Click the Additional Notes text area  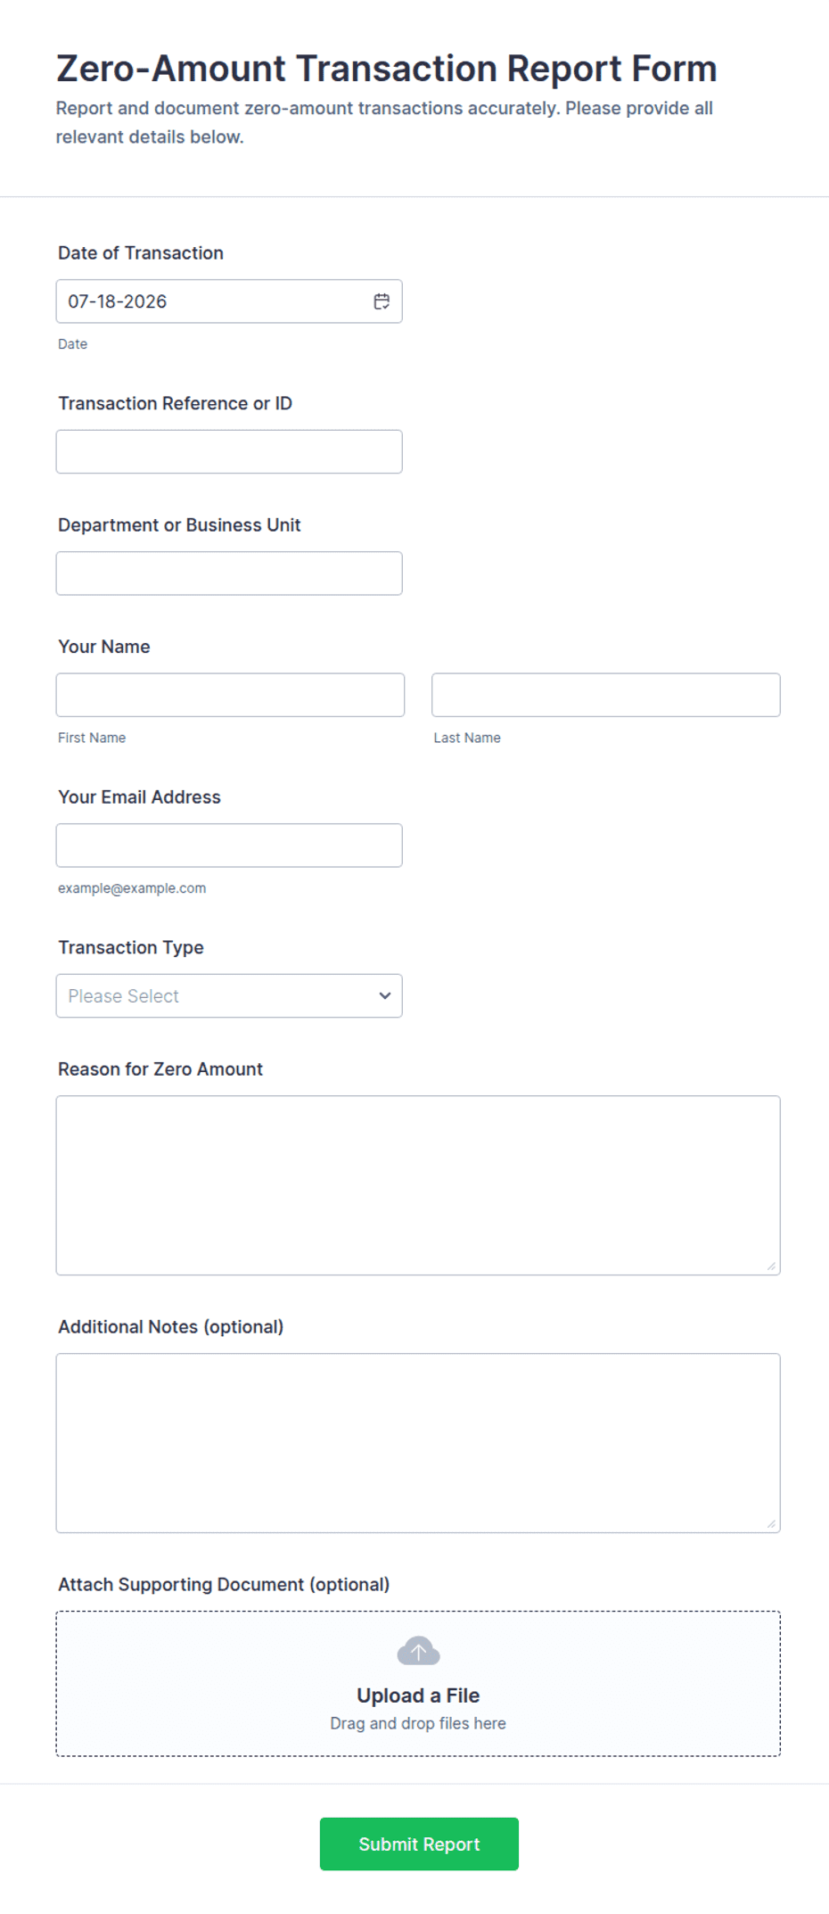coord(418,1443)
